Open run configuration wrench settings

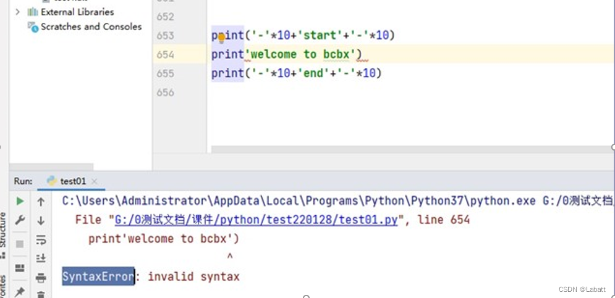click(20, 220)
